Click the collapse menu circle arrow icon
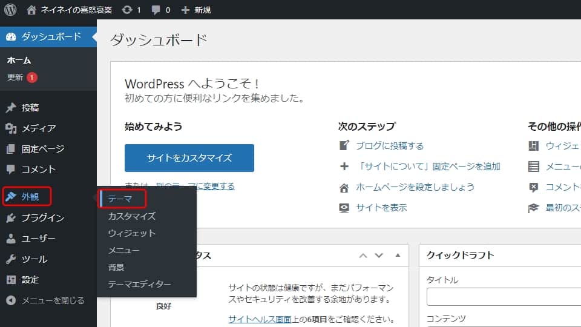This screenshot has width=581, height=327. click(11, 300)
